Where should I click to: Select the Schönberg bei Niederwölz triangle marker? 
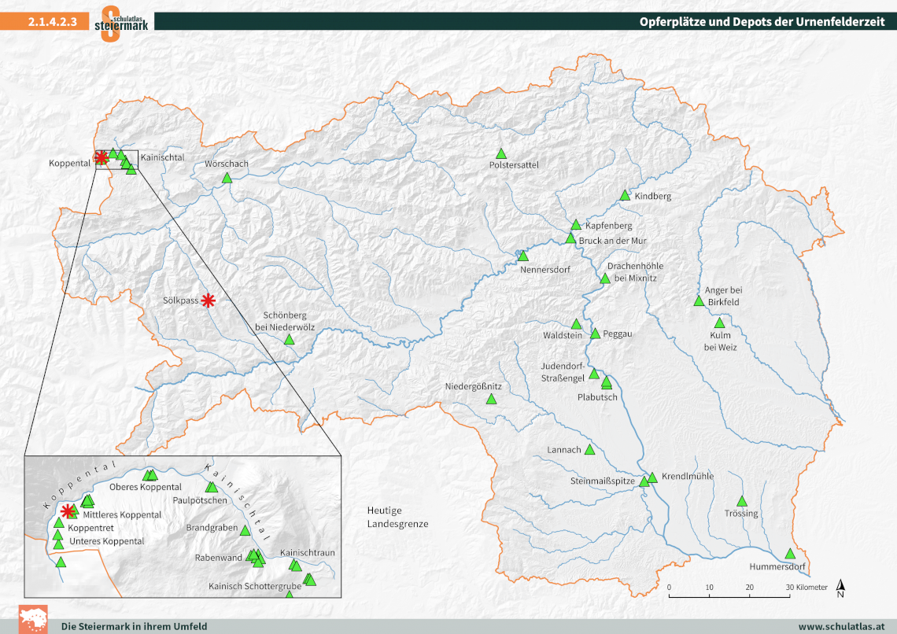coord(289,340)
